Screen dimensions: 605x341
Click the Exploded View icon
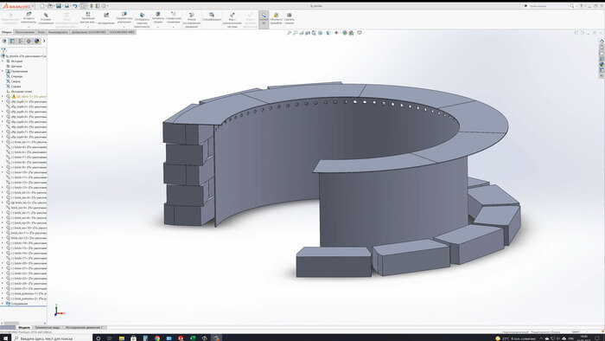[x=232, y=20]
